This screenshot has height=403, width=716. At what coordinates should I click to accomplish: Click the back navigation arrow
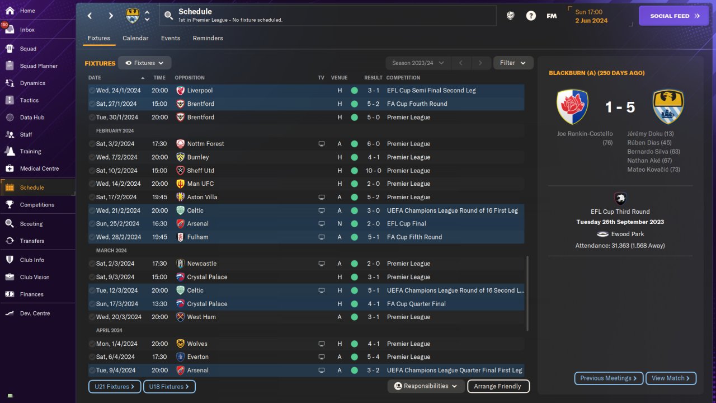pos(89,16)
